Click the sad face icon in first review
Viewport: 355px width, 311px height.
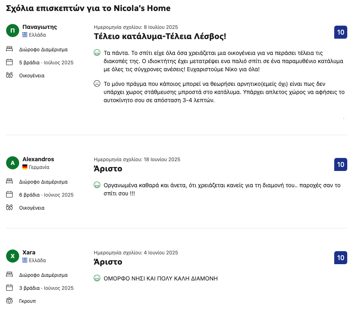97,84
